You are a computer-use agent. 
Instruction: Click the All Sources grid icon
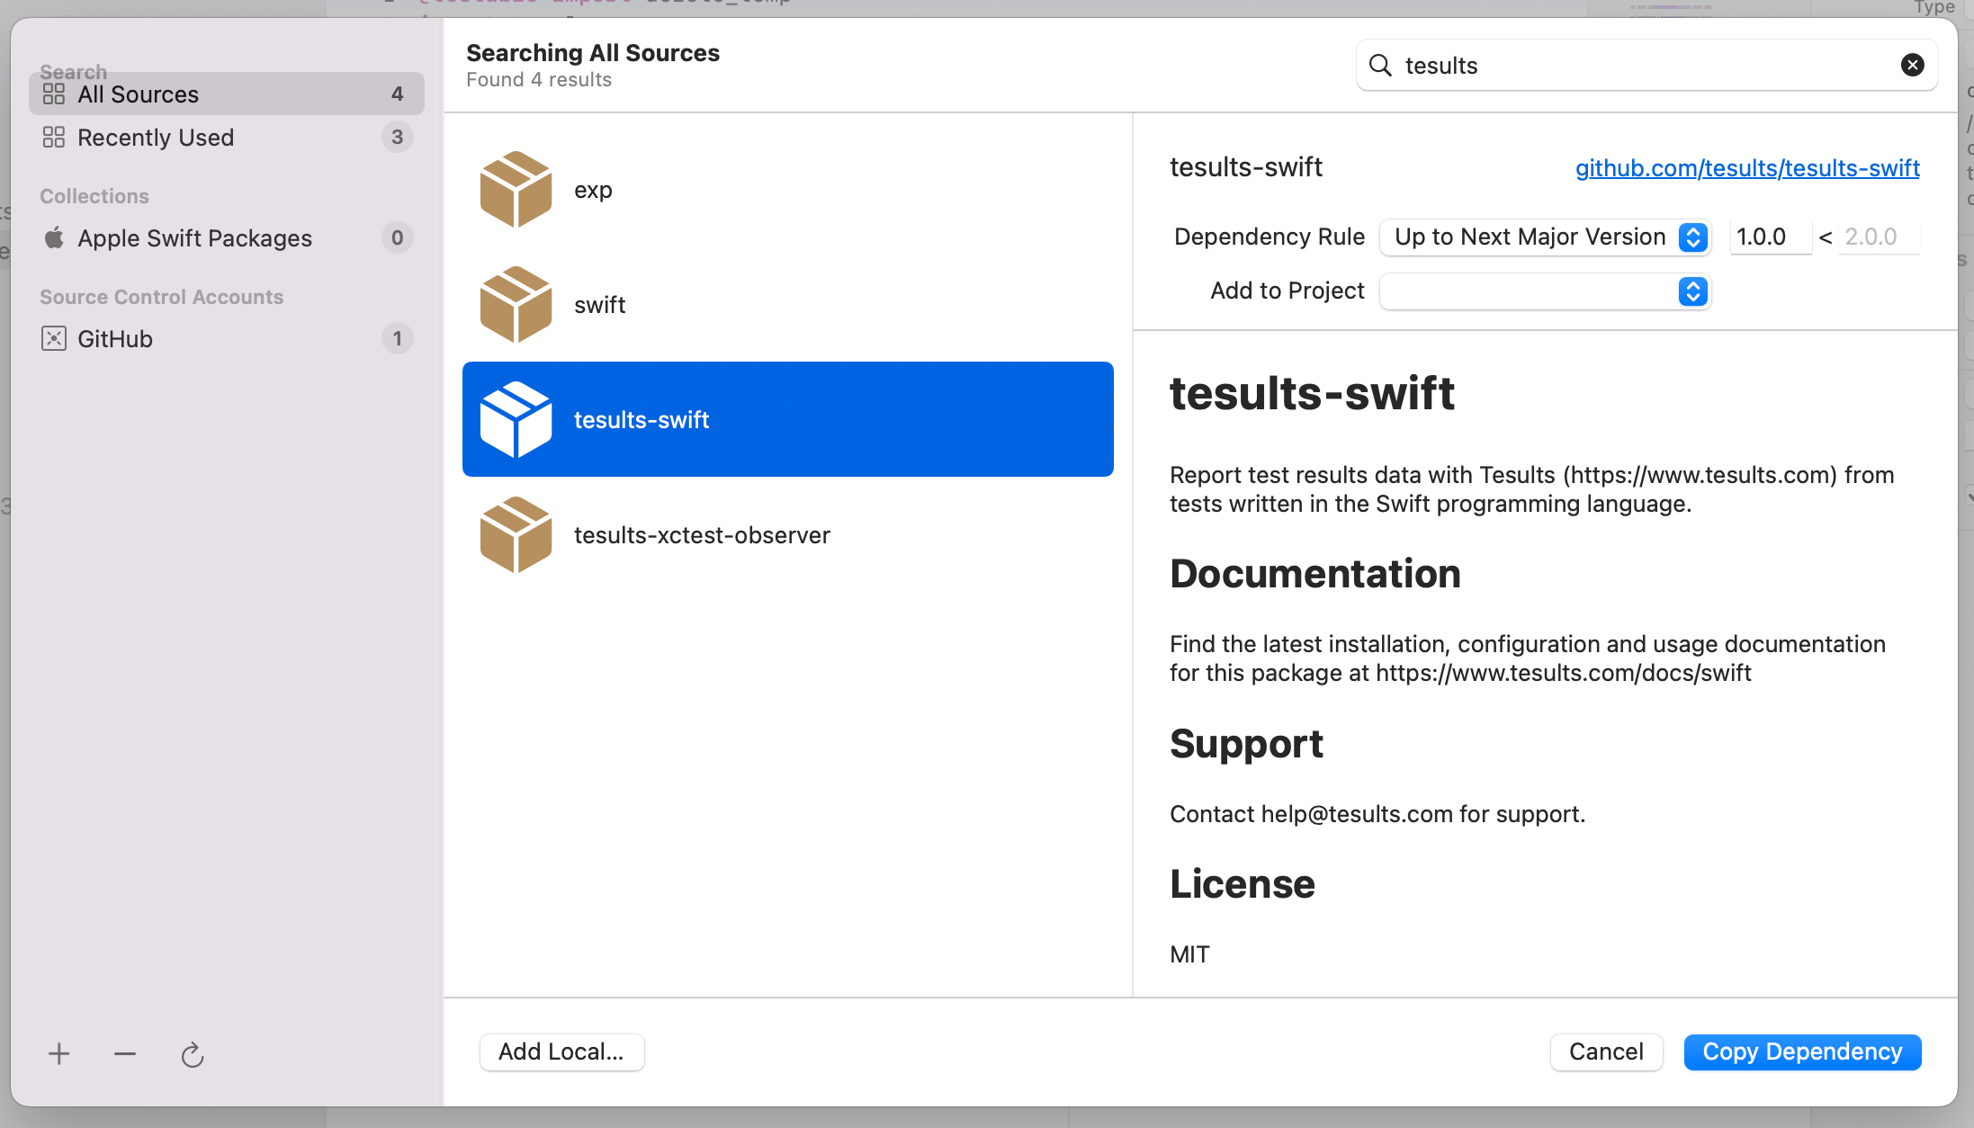coord(54,94)
